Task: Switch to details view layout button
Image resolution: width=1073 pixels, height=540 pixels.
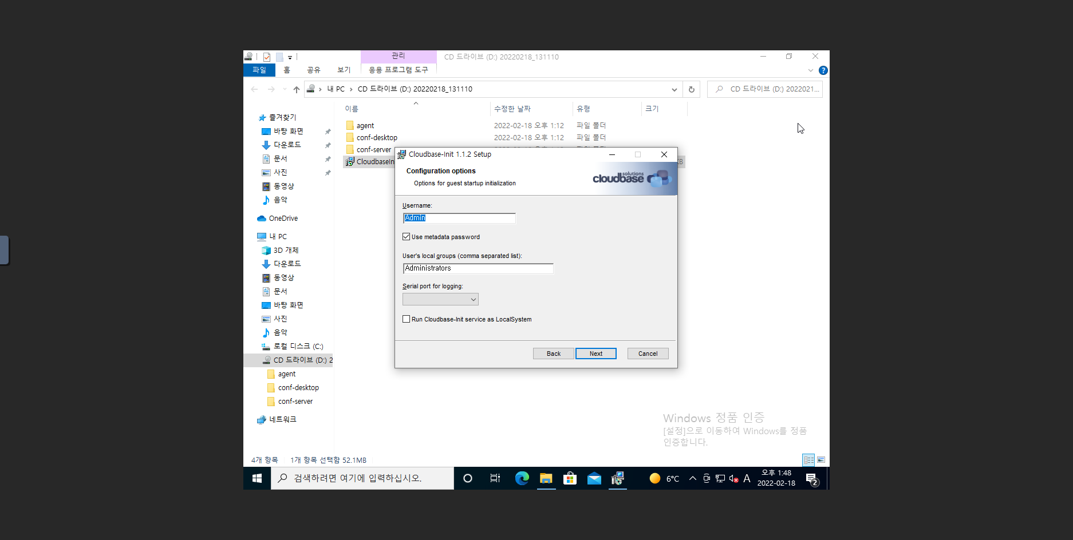Action: [x=808, y=460]
